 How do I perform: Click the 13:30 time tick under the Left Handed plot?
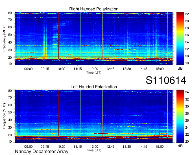(127, 147)
